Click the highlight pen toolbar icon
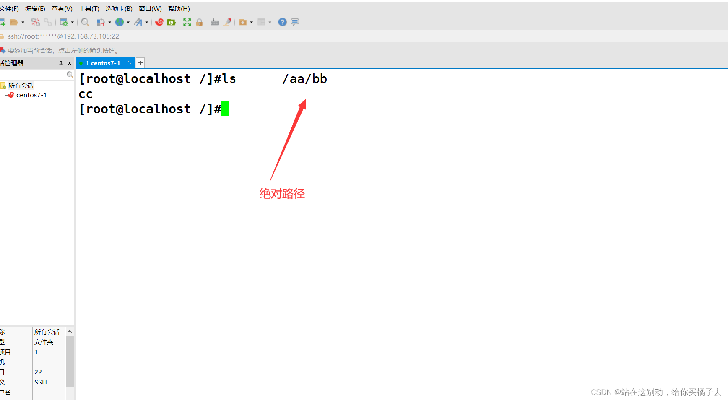Image resolution: width=728 pixels, height=400 pixels. pos(227,22)
